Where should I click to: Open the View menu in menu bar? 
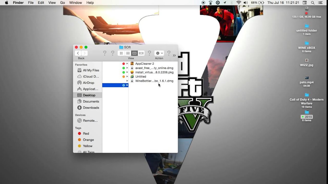52,3
